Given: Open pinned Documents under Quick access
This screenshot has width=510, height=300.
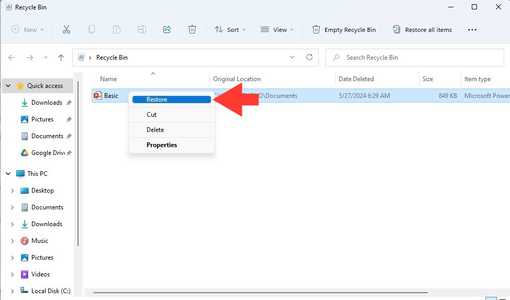Looking at the screenshot, I should pos(47,136).
